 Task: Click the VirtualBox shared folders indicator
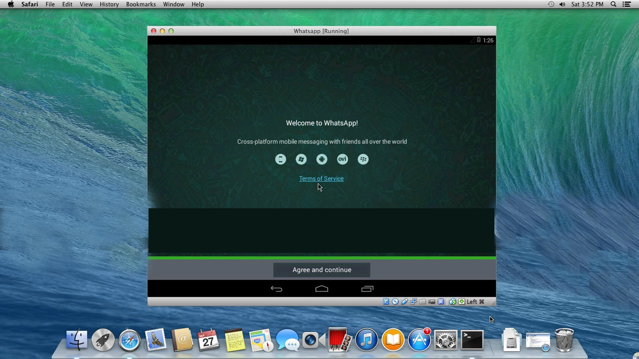coord(423,302)
